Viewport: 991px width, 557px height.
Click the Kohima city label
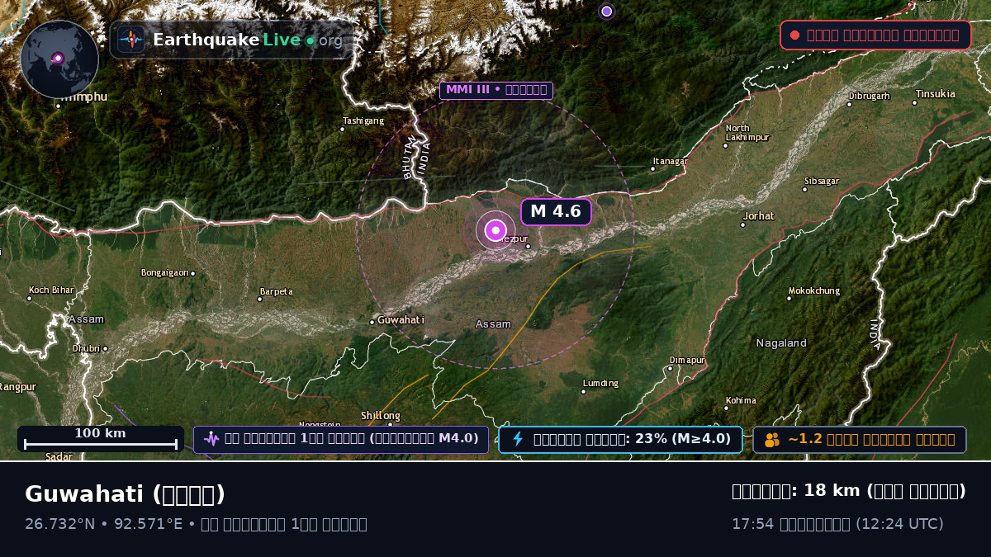[x=741, y=400]
